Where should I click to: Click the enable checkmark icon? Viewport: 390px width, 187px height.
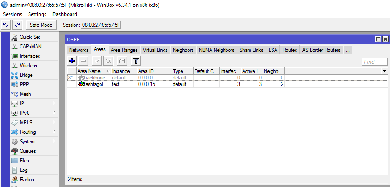pos(97,61)
